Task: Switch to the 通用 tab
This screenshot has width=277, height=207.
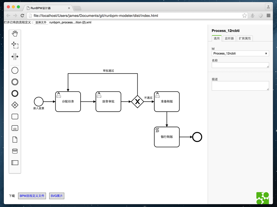Action: pos(217,38)
